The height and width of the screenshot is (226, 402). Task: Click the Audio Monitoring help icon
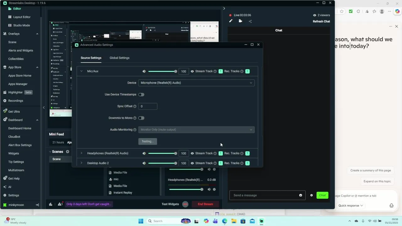point(135,130)
